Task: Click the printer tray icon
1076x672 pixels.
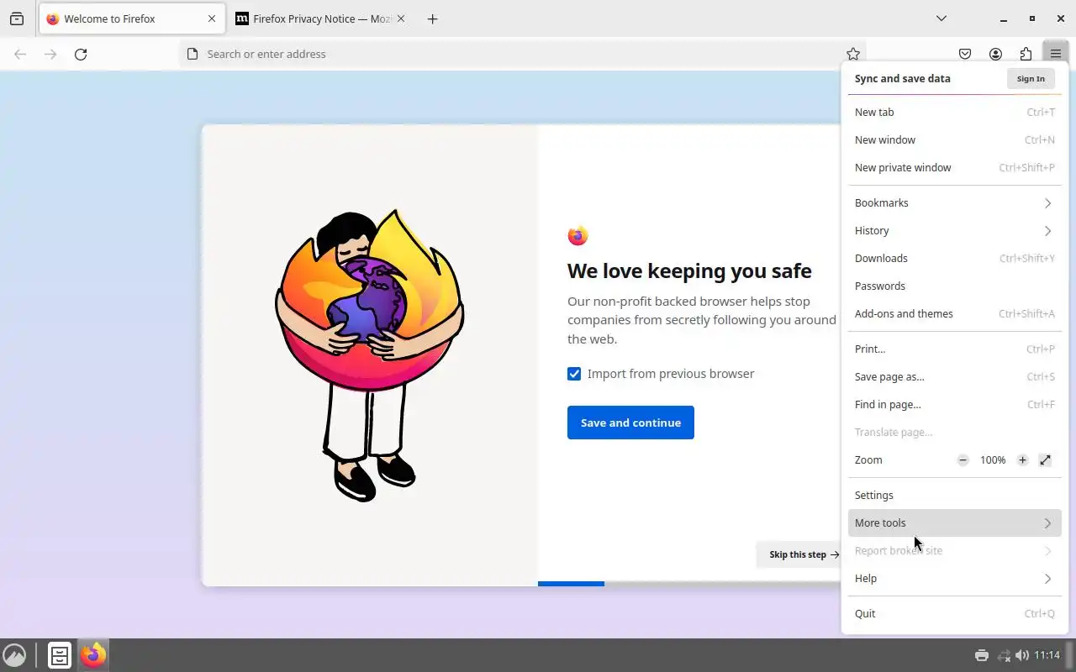Action: tap(981, 655)
